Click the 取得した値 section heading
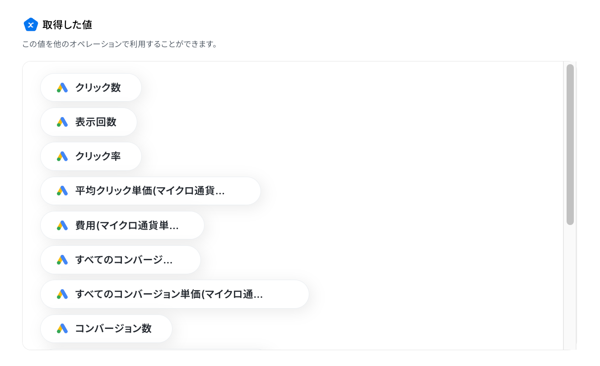This screenshot has height=366, width=600. click(67, 25)
